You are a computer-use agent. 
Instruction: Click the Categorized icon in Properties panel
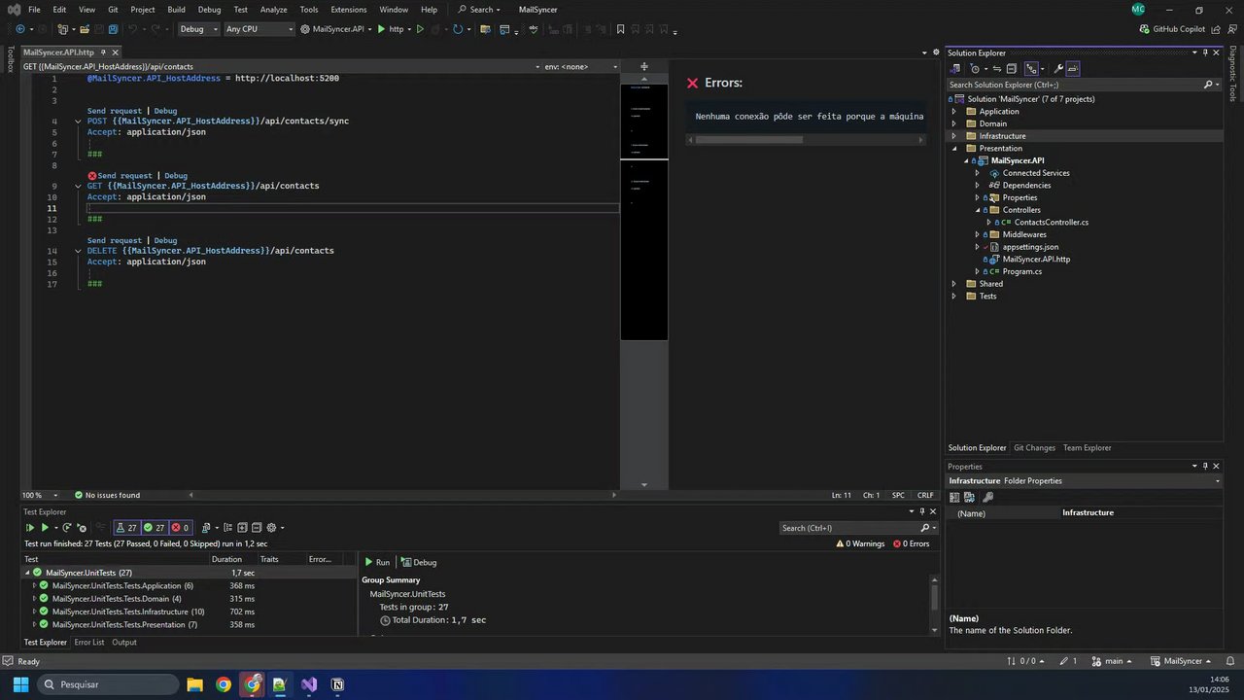[954, 497]
